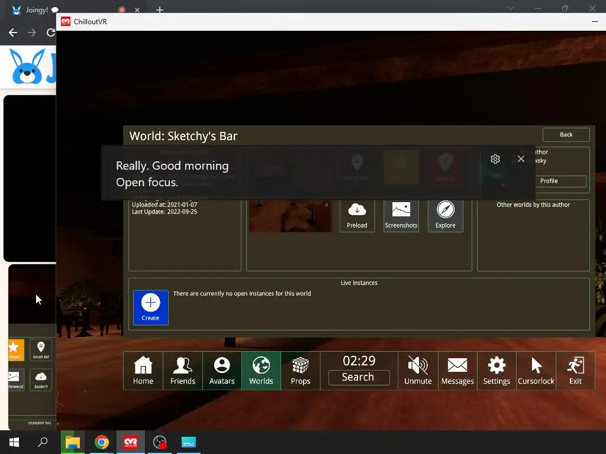606x454 pixels.
Task: Click the 'World: Sketchy's Bar' title
Action: pos(183,136)
